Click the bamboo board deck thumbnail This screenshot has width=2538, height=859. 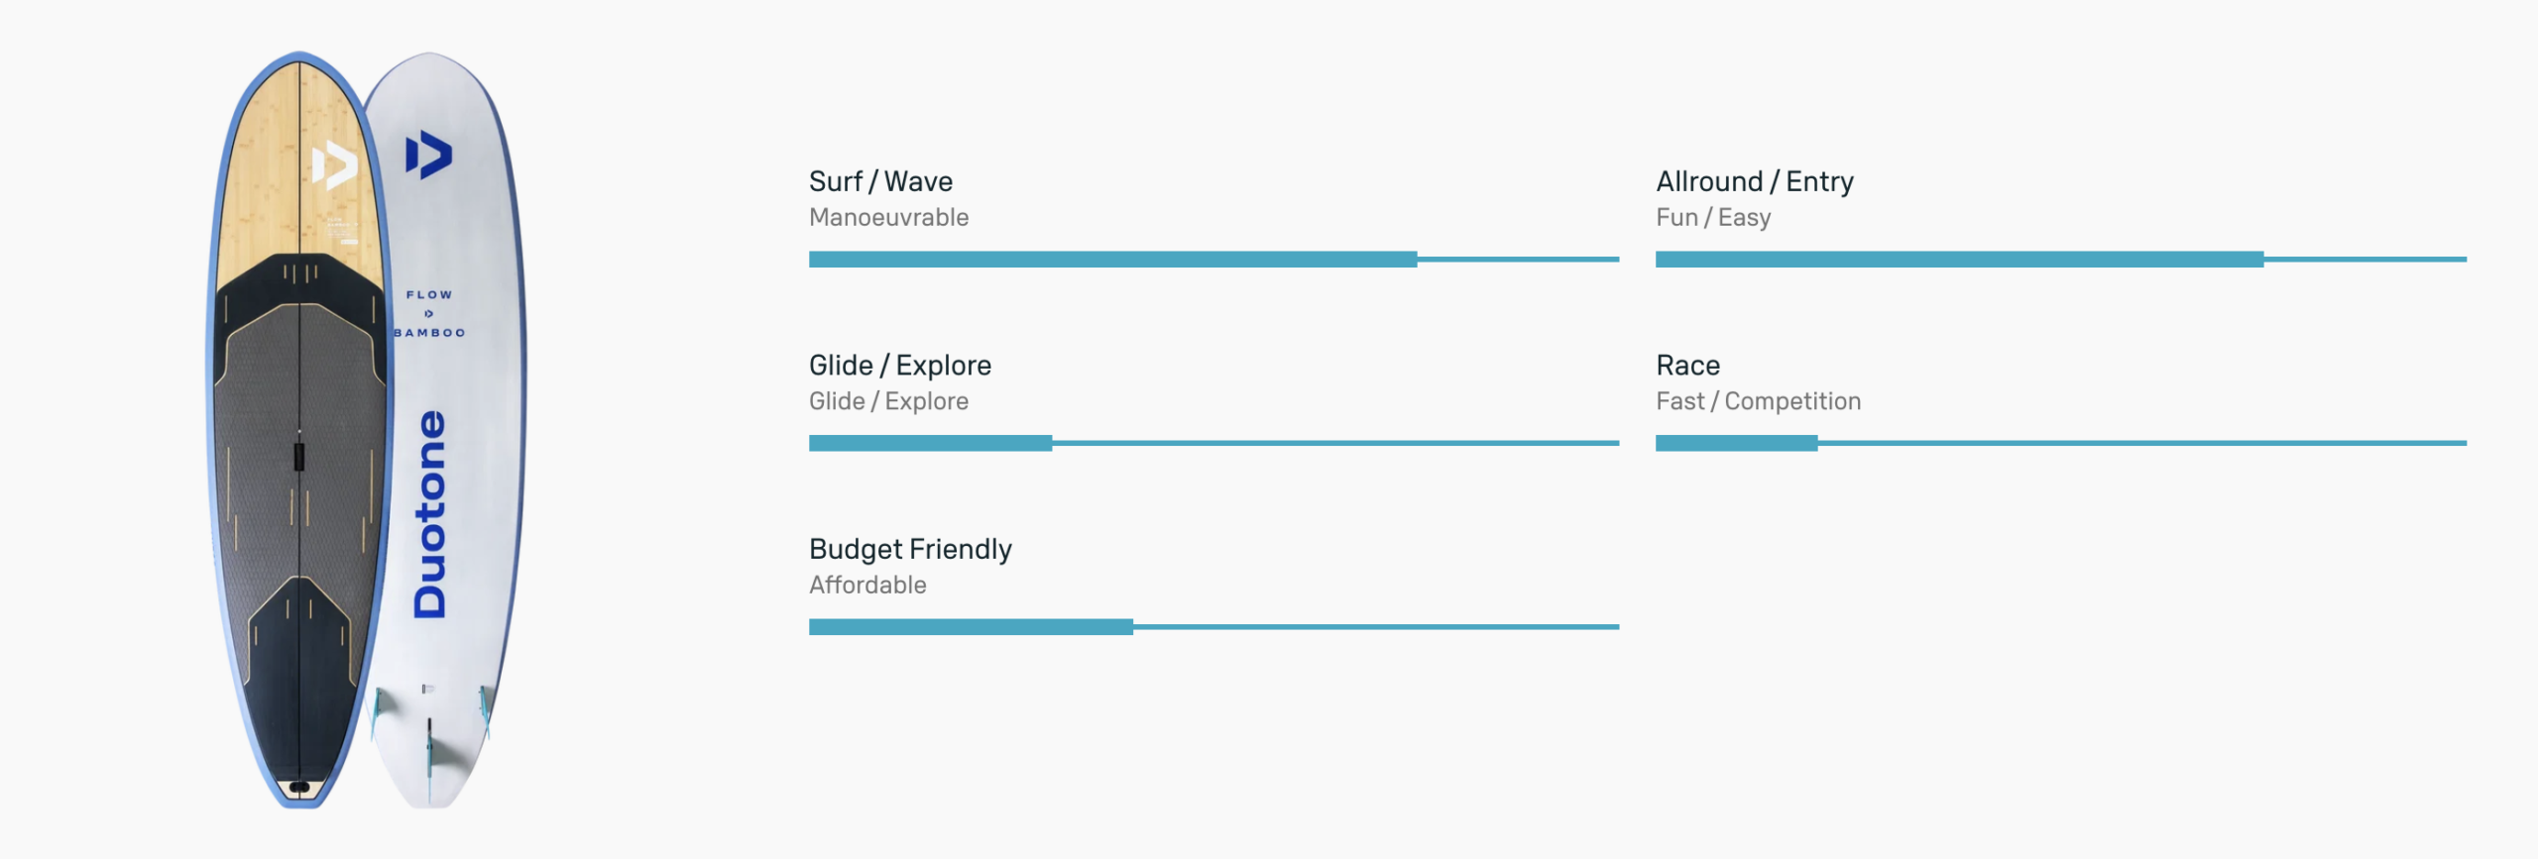coord(297,429)
